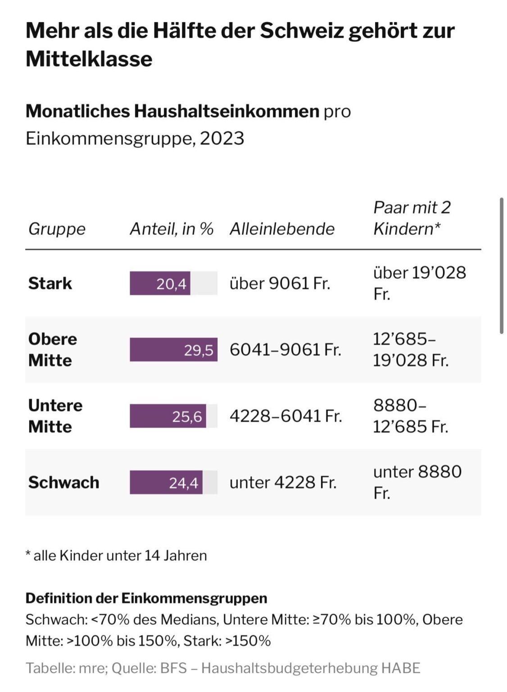
Task: Select the Obere Mitte row label
Action: (x=53, y=350)
